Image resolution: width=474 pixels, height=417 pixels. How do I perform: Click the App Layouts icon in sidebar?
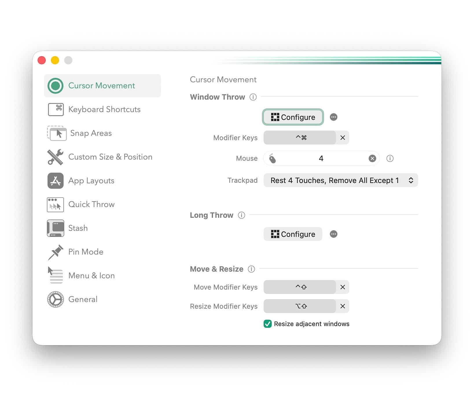click(55, 180)
